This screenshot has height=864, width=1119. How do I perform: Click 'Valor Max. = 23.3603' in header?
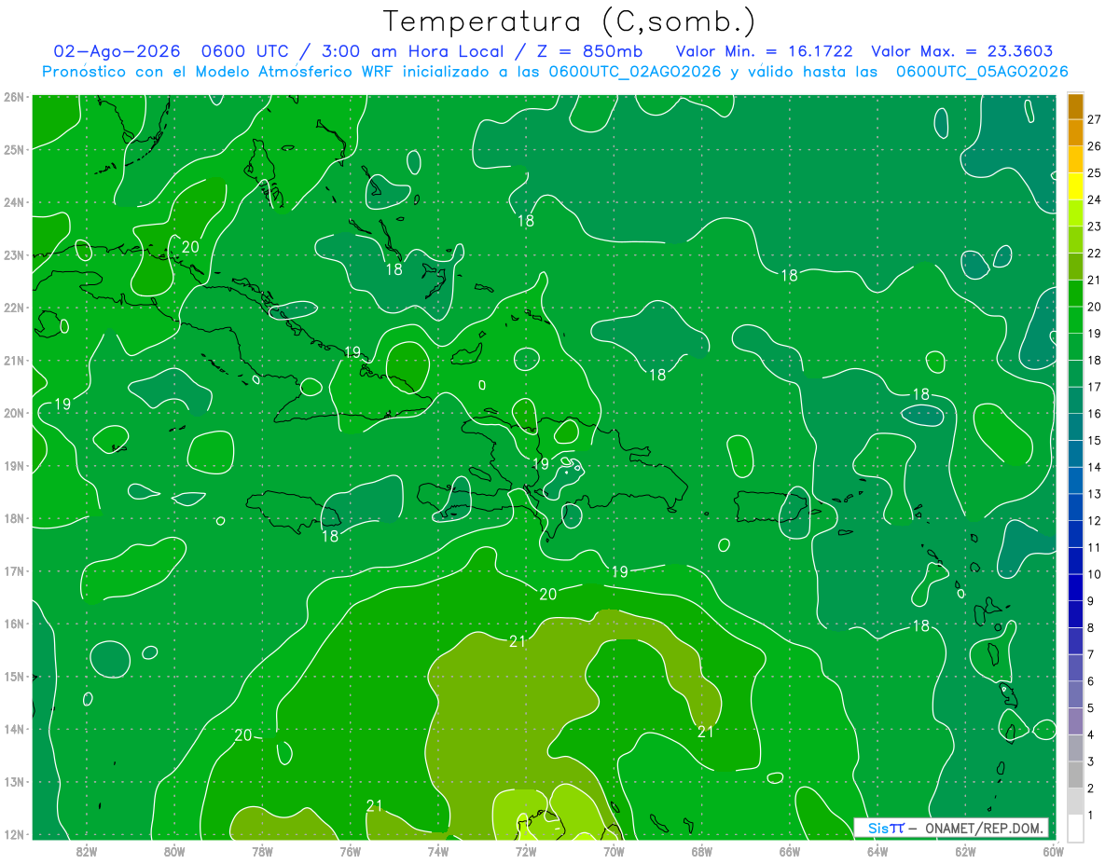pyautogui.click(x=962, y=51)
